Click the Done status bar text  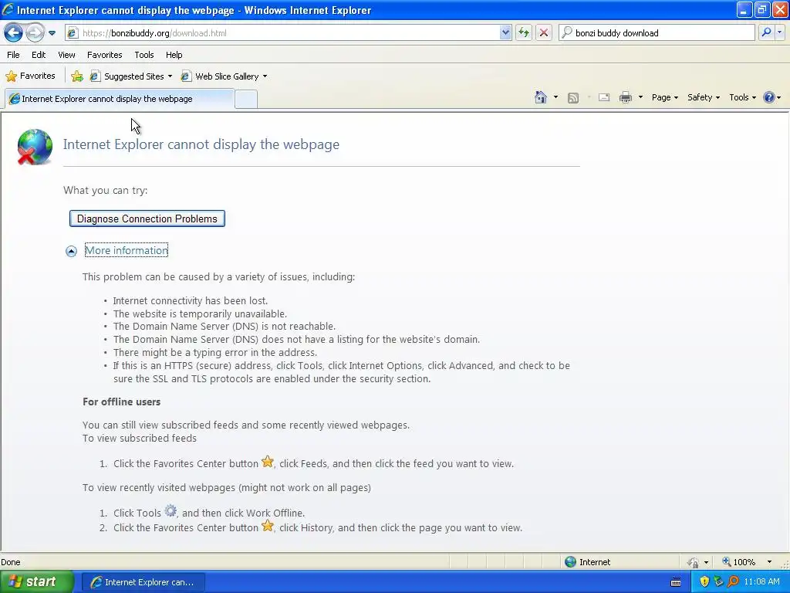(x=11, y=562)
